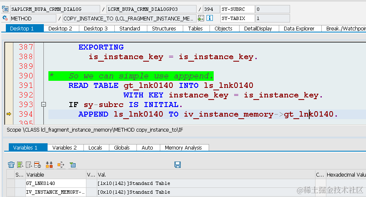Collapse the IF block at line 393
The height and width of the screenshot is (197, 366).
point(43,104)
